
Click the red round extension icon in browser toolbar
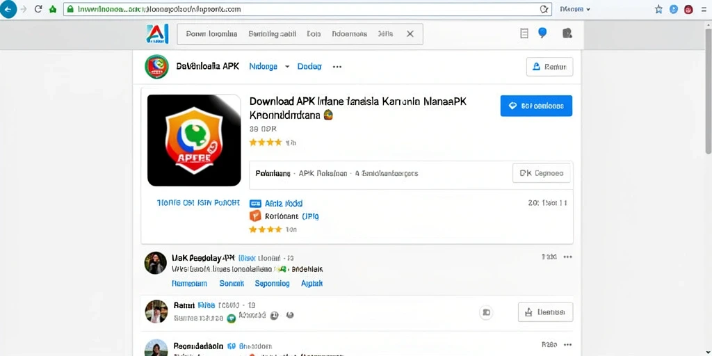[x=689, y=9]
